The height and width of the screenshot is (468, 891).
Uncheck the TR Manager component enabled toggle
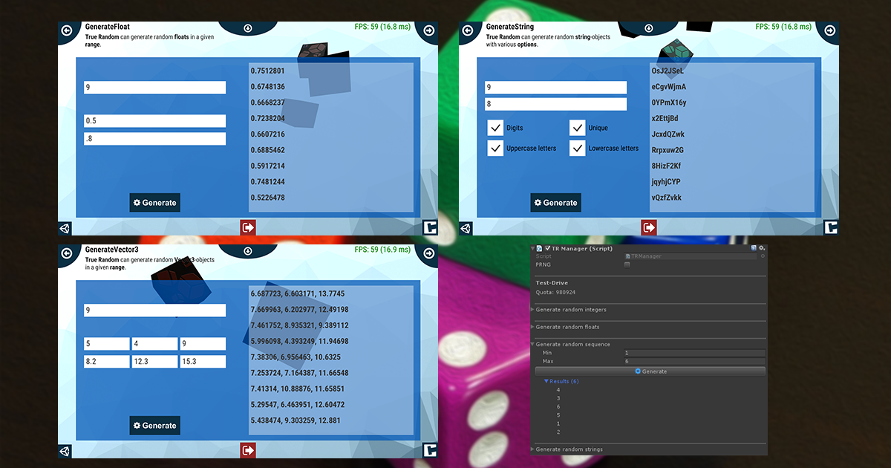click(x=547, y=248)
